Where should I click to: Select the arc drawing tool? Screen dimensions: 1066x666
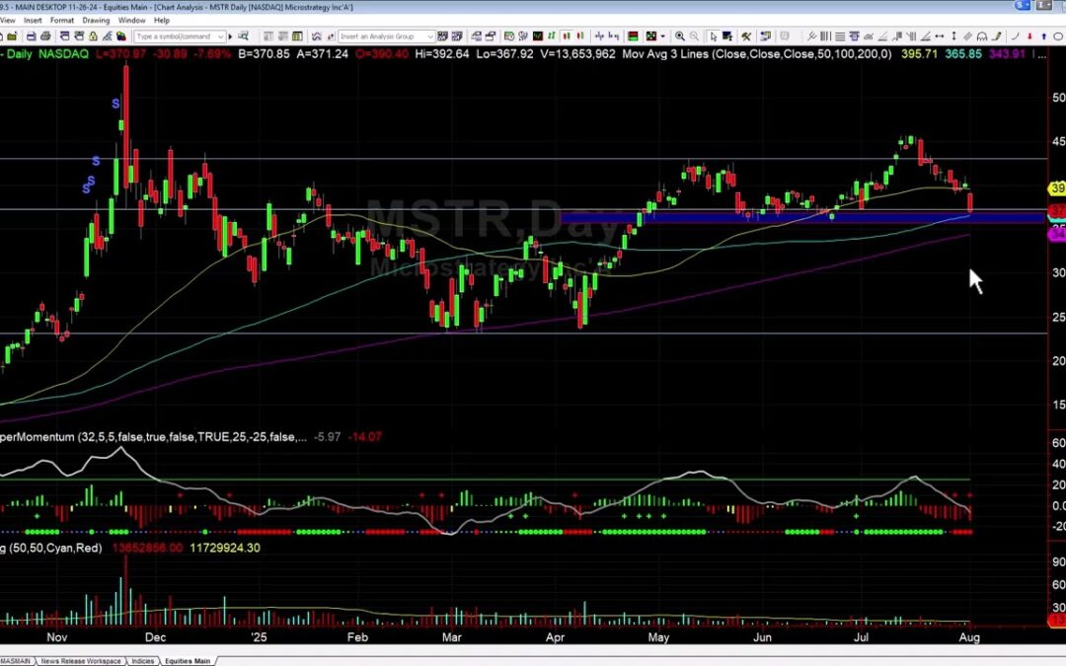[1015, 37]
